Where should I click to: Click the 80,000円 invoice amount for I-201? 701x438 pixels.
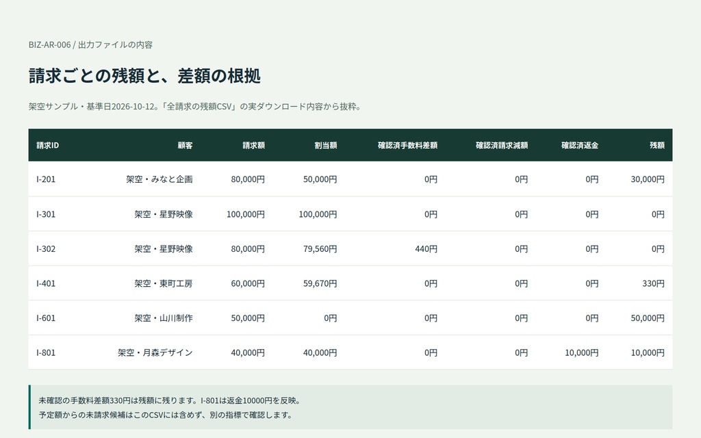[248, 179]
